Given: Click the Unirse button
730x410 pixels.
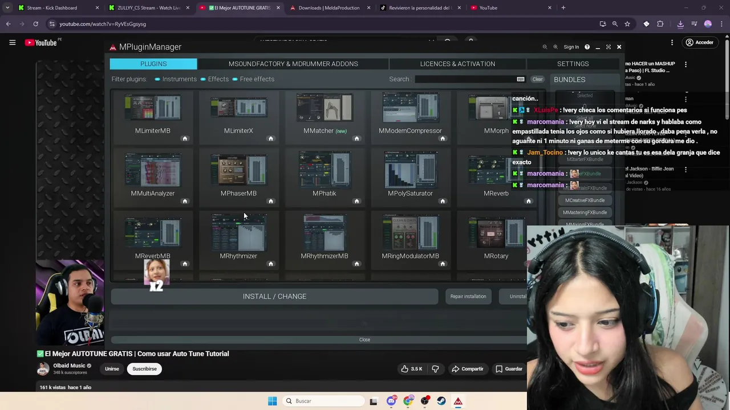Looking at the screenshot, I should 112,369.
